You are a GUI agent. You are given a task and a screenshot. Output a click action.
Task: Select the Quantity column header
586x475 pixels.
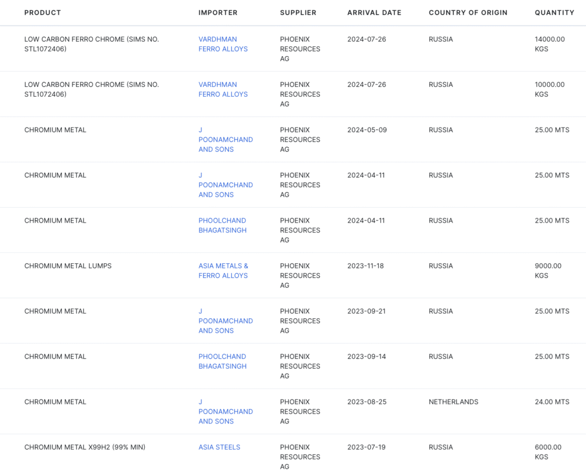[x=554, y=13]
